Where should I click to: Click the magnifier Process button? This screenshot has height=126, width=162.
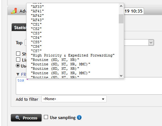[26, 118]
